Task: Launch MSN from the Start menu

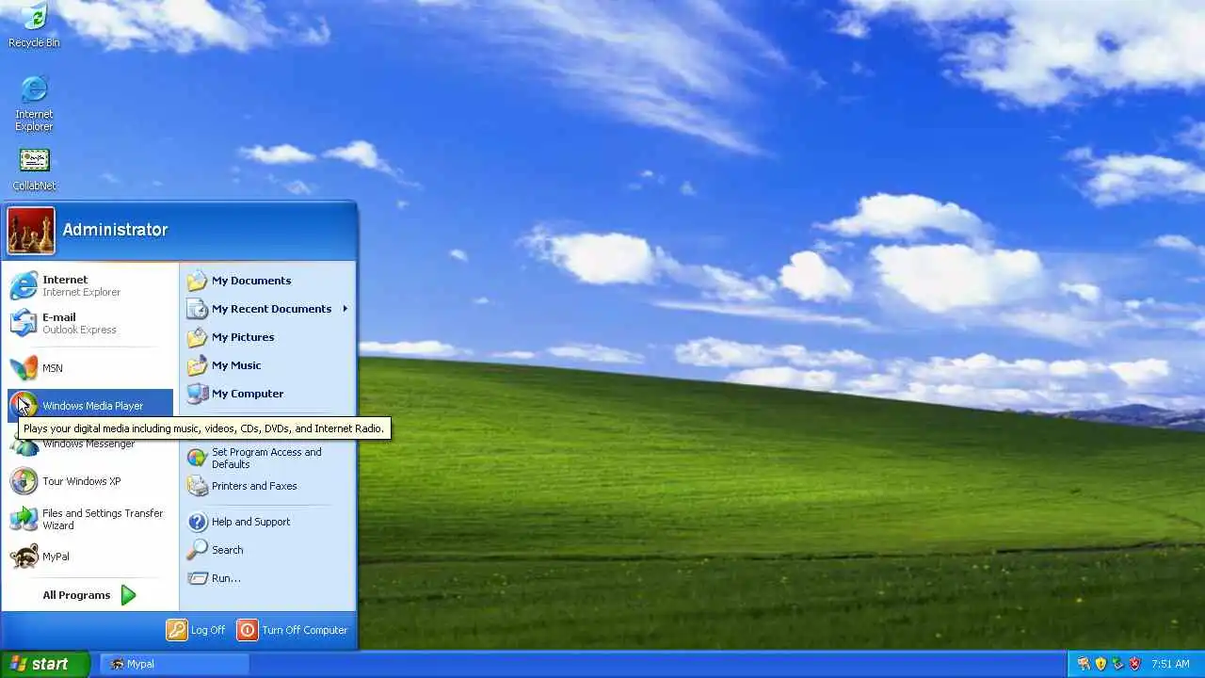Action: click(x=90, y=368)
